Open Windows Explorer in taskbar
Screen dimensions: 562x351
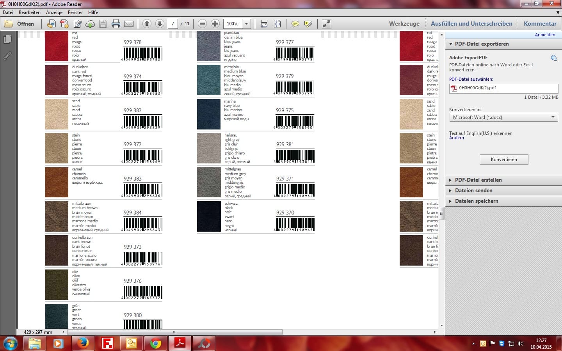34,343
